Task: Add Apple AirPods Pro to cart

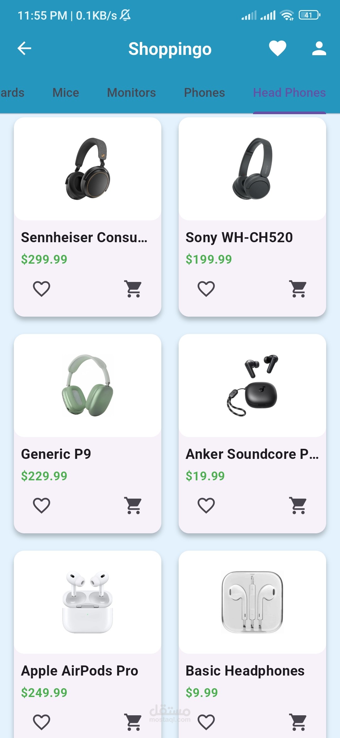Action: 133,722
